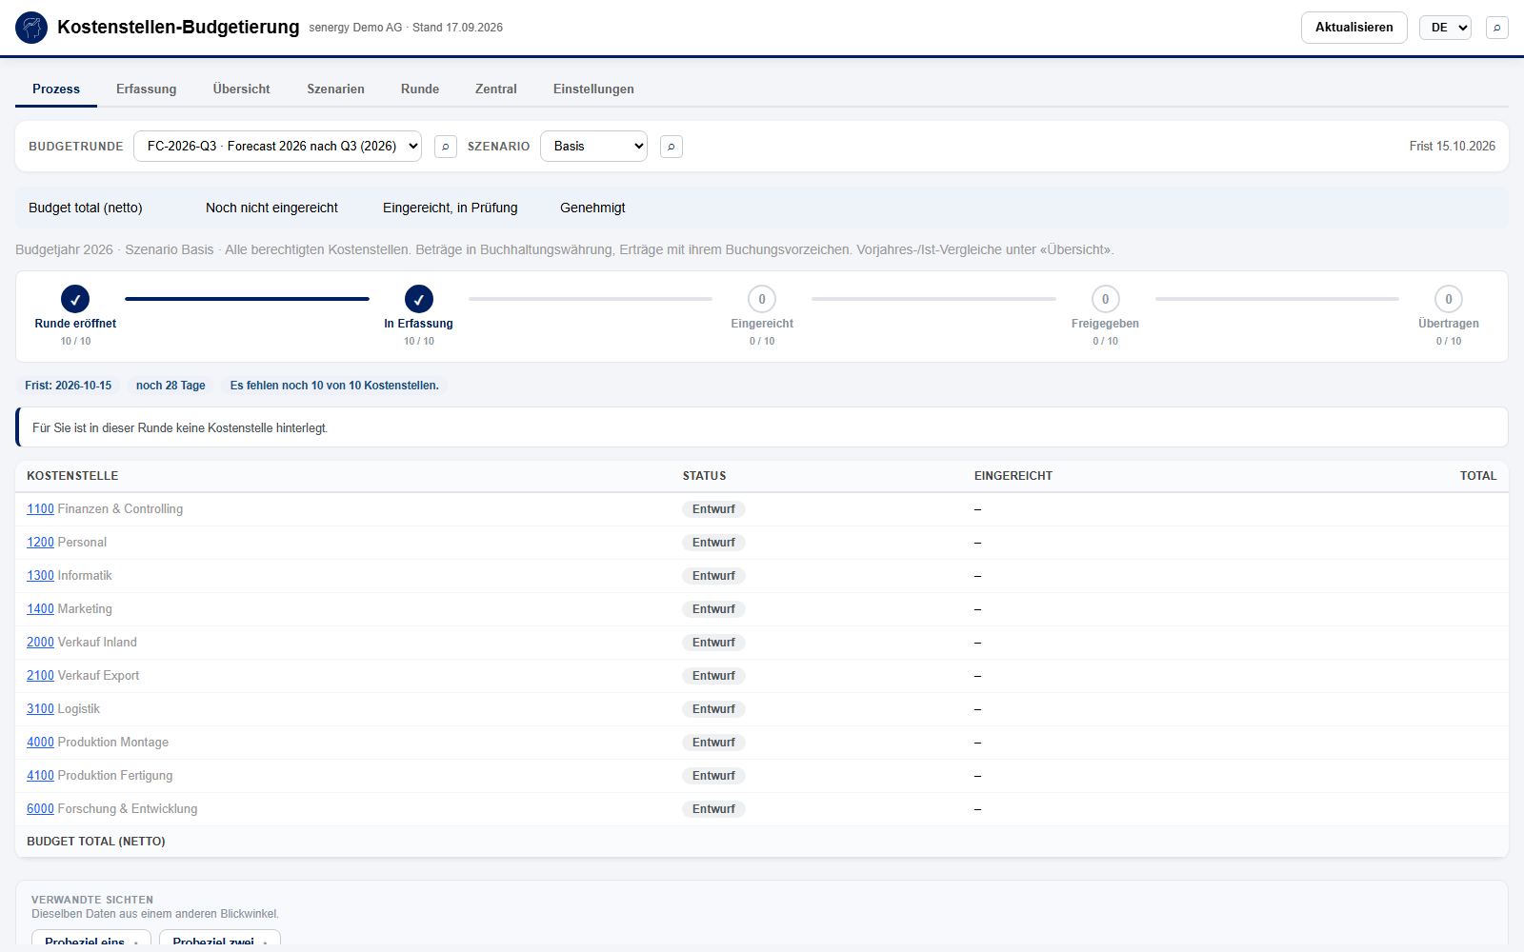Click Entwurf status badge for Finanzen & Controlling
This screenshot has width=1524, height=952.
[x=713, y=509]
